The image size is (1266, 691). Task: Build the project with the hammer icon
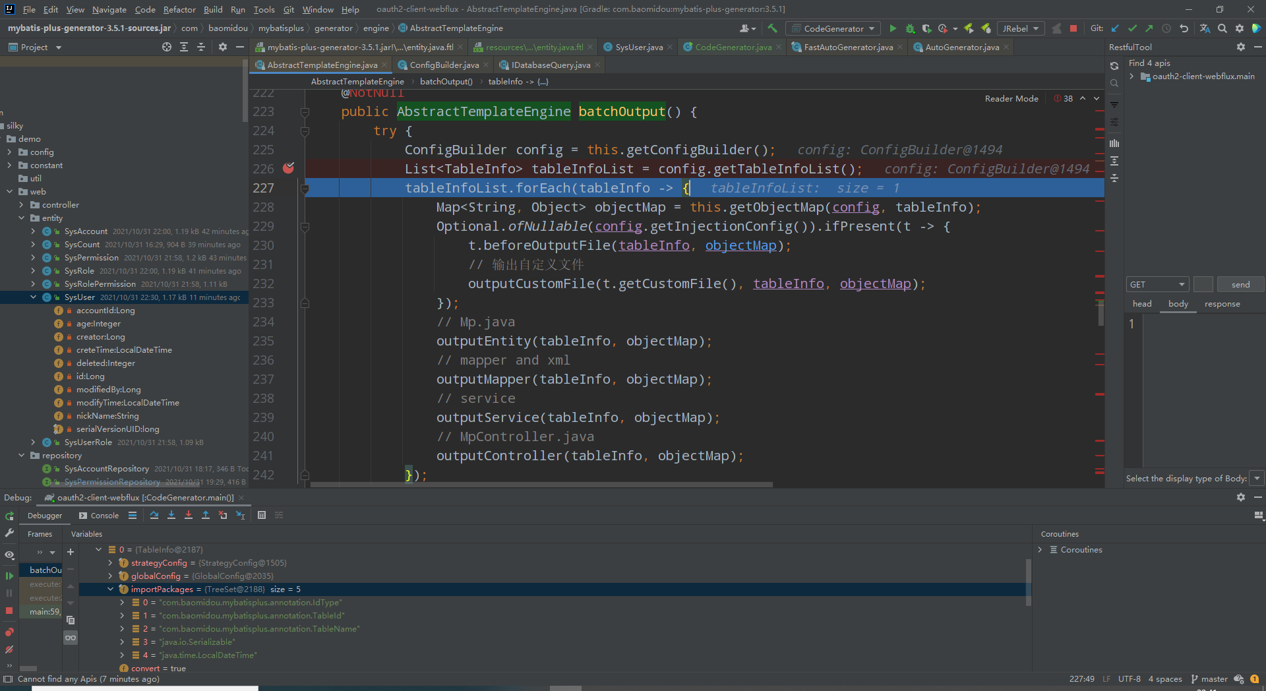tap(772, 28)
